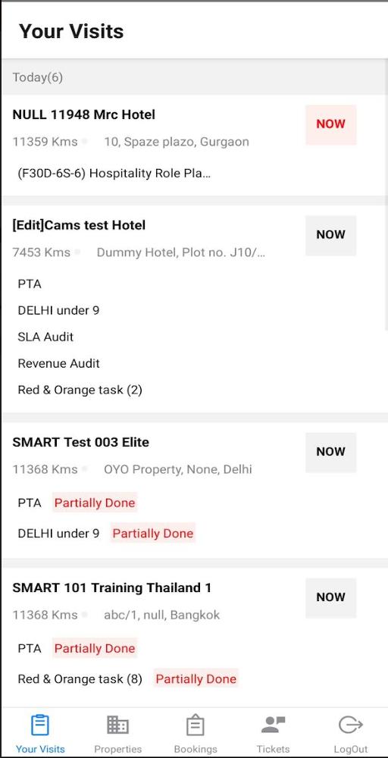Tap Partially Done tag beside Red & Orange task (8)
This screenshot has width=388, height=758.
pos(196,679)
